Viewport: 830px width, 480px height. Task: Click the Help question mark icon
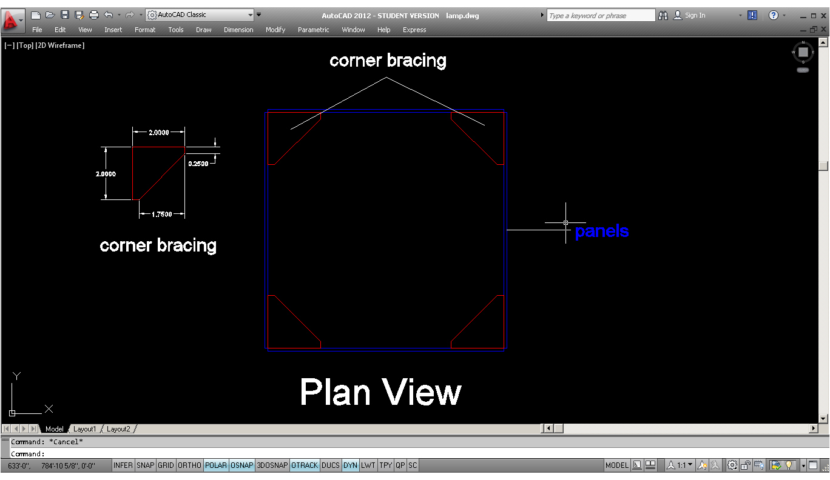774,16
